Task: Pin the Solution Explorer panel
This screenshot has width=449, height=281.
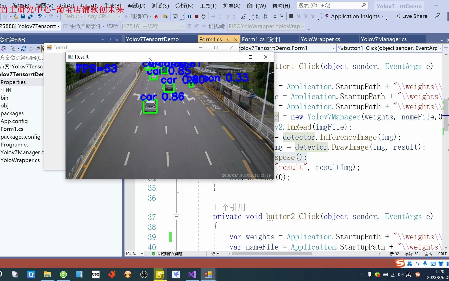Action: coord(110,39)
